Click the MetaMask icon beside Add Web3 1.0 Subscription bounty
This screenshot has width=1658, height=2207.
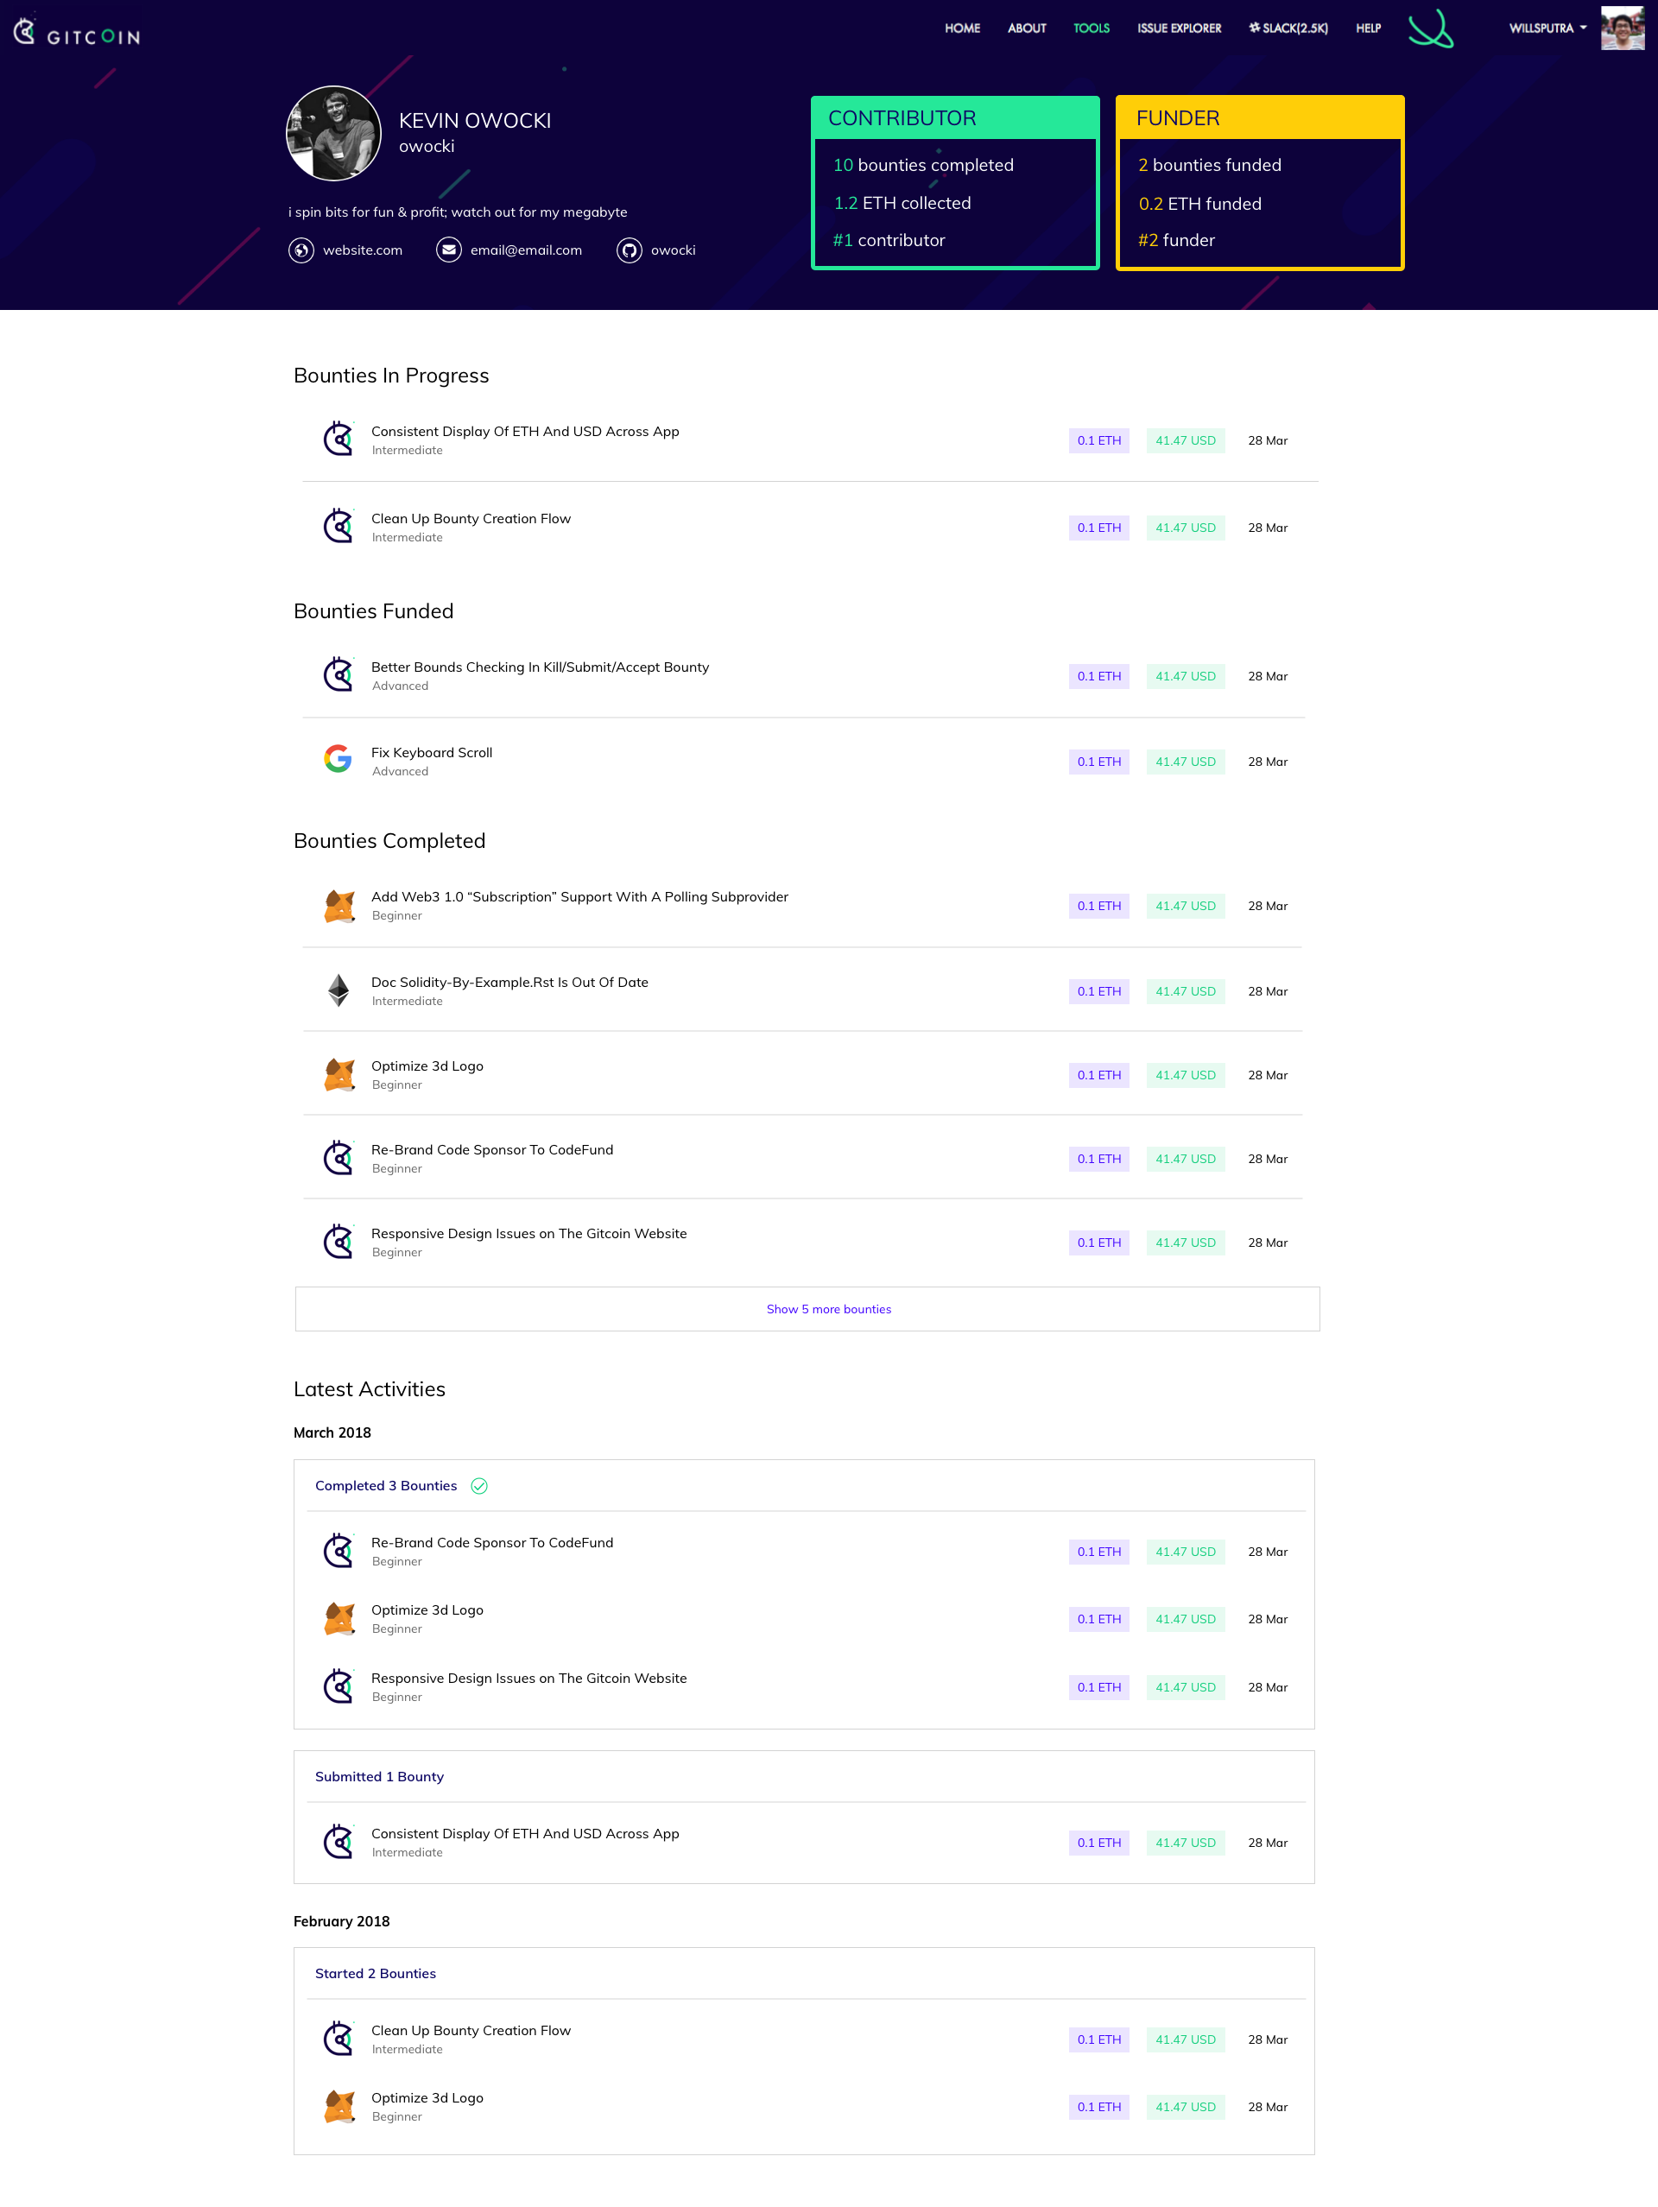click(x=339, y=905)
